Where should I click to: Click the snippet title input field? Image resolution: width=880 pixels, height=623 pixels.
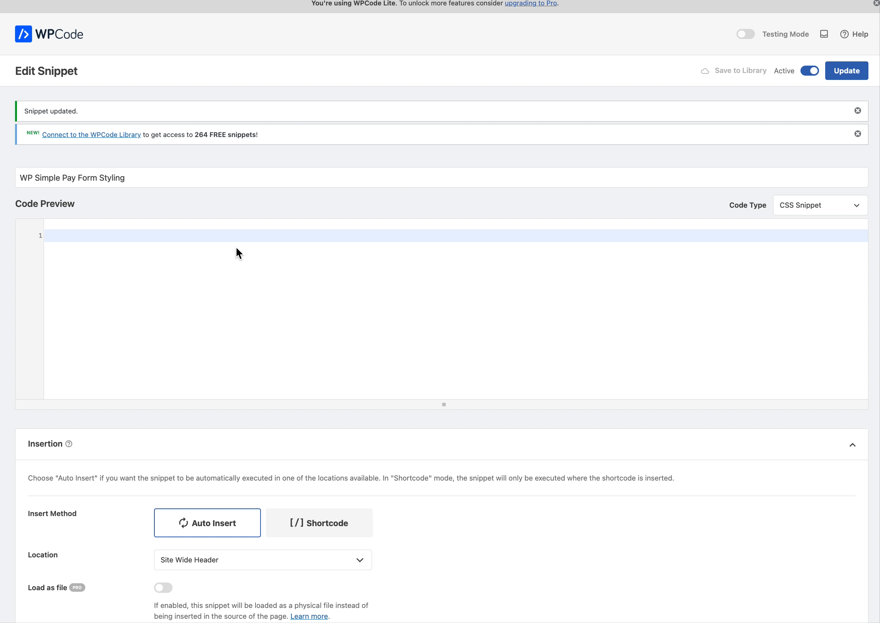click(441, 178)
